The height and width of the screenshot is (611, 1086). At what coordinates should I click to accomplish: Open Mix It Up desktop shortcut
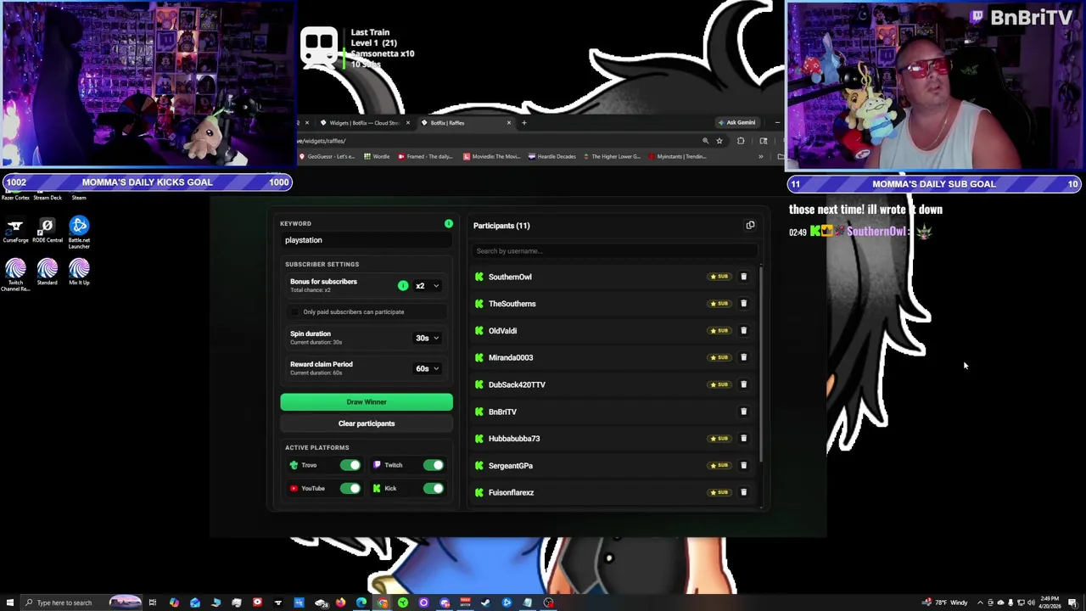pyautogui.click(x=79, y=273)
